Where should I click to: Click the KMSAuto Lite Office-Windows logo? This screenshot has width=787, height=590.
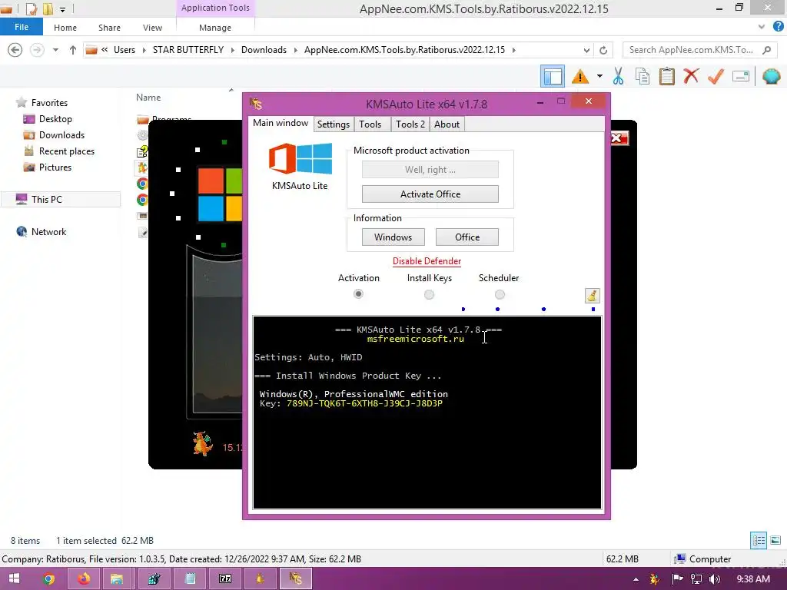click(x=301, y=160)
